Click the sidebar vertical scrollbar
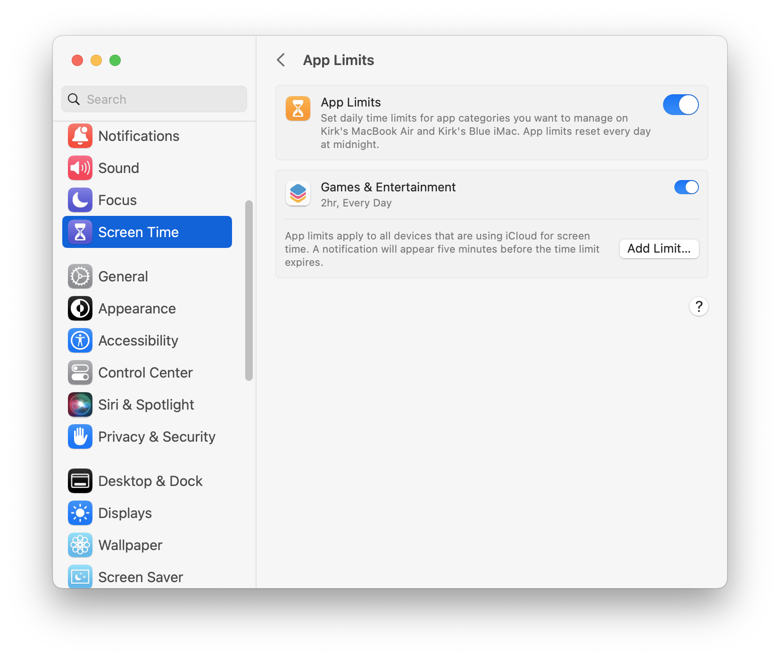Viewport: 780px width, 658px height. (249, 290)
